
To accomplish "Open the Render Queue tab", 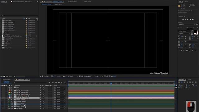I will pos(7,79).
